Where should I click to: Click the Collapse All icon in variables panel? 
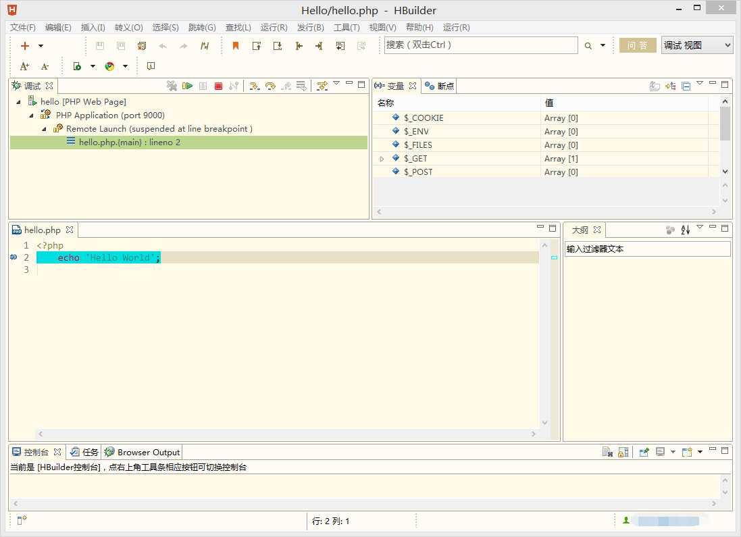point(686,86)
